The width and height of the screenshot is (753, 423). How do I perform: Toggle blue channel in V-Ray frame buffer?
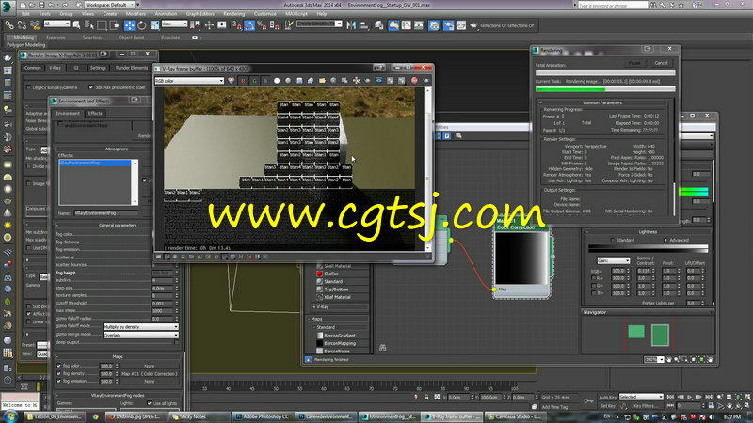[x=265, y=81]
